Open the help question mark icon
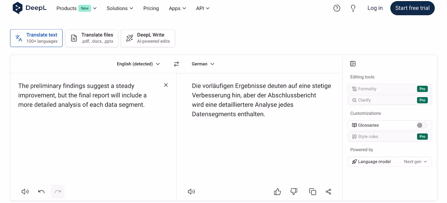Image resolution: width=447 pixels, height=203 pixels. (337, 8)
